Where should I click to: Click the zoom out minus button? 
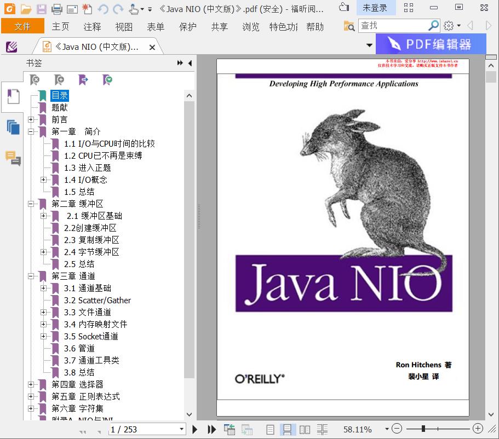tap(397, 429)
